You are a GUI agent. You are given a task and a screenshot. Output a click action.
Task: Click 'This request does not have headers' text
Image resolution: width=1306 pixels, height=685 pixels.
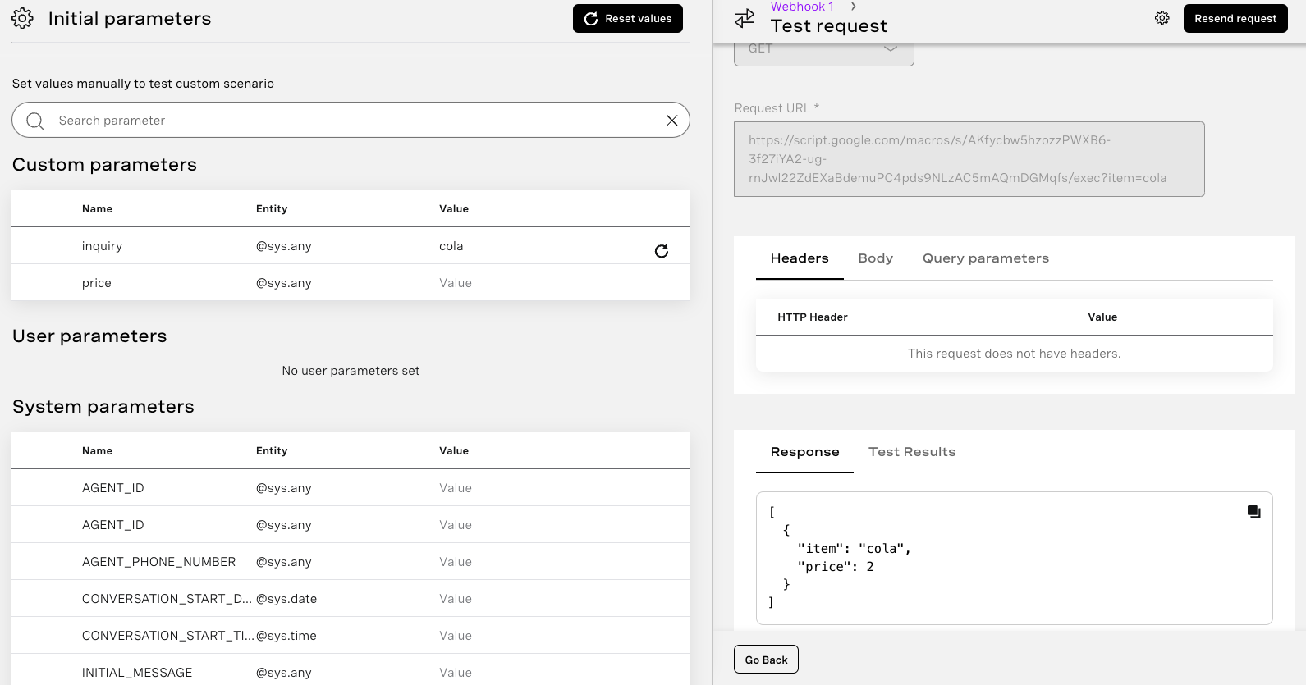(x=1014, y=354)
